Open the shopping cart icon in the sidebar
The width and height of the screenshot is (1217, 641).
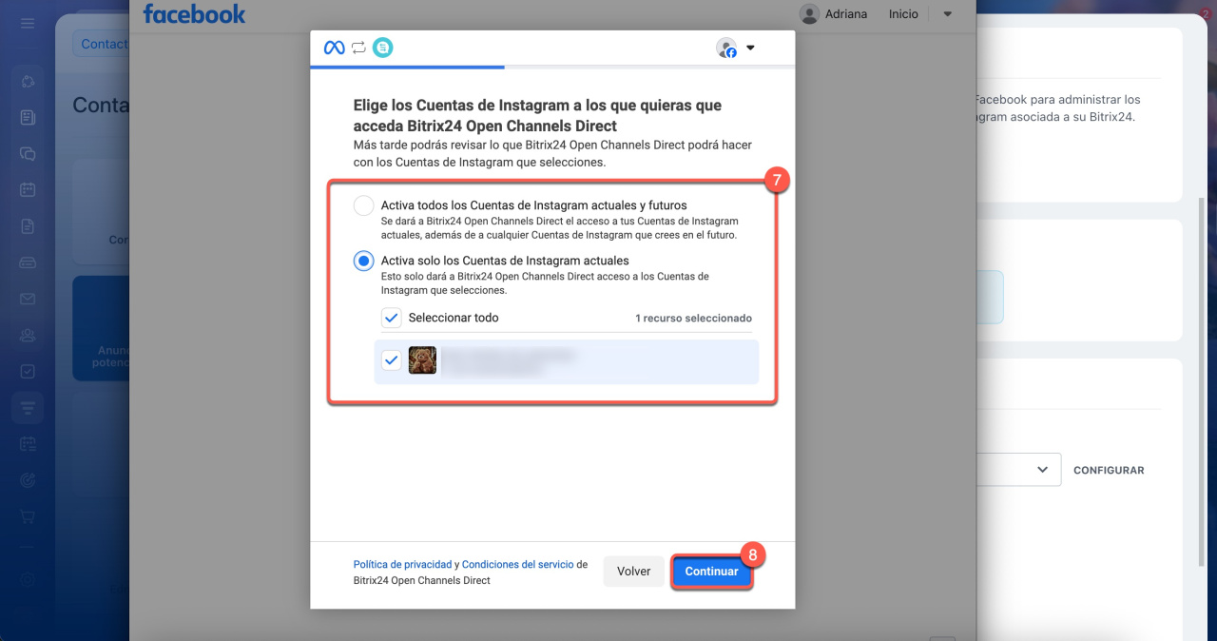[x=28, y=516]
